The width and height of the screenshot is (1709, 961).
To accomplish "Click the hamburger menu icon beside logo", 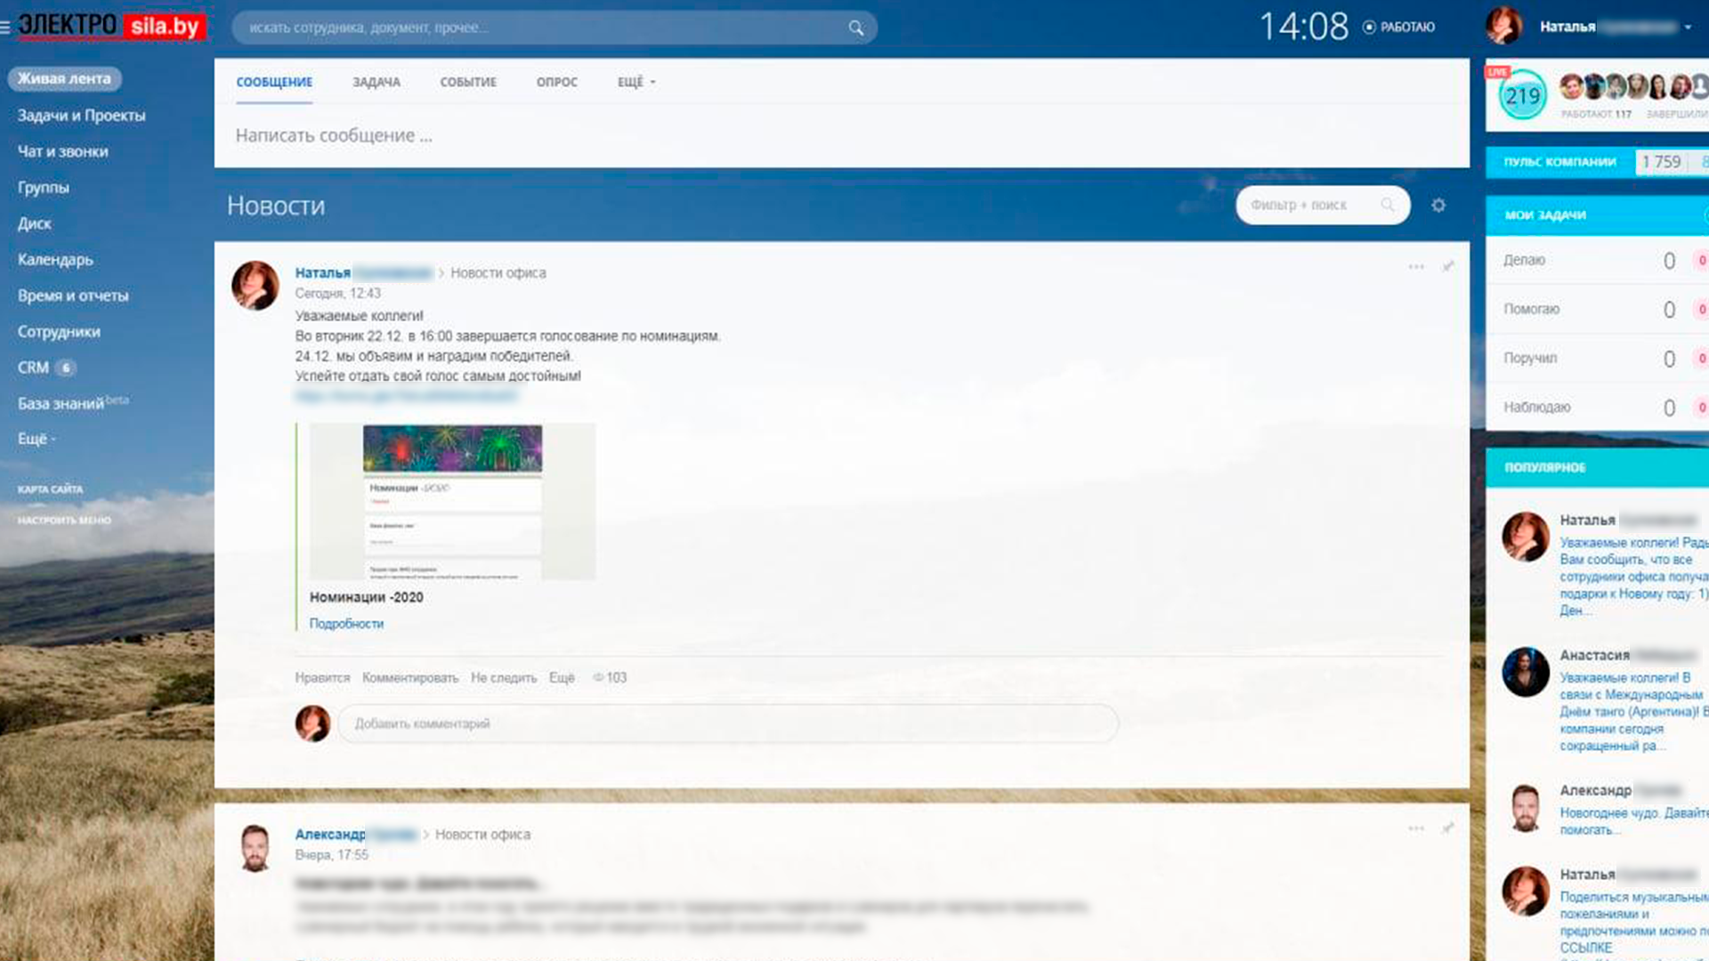I will (5, 28).
